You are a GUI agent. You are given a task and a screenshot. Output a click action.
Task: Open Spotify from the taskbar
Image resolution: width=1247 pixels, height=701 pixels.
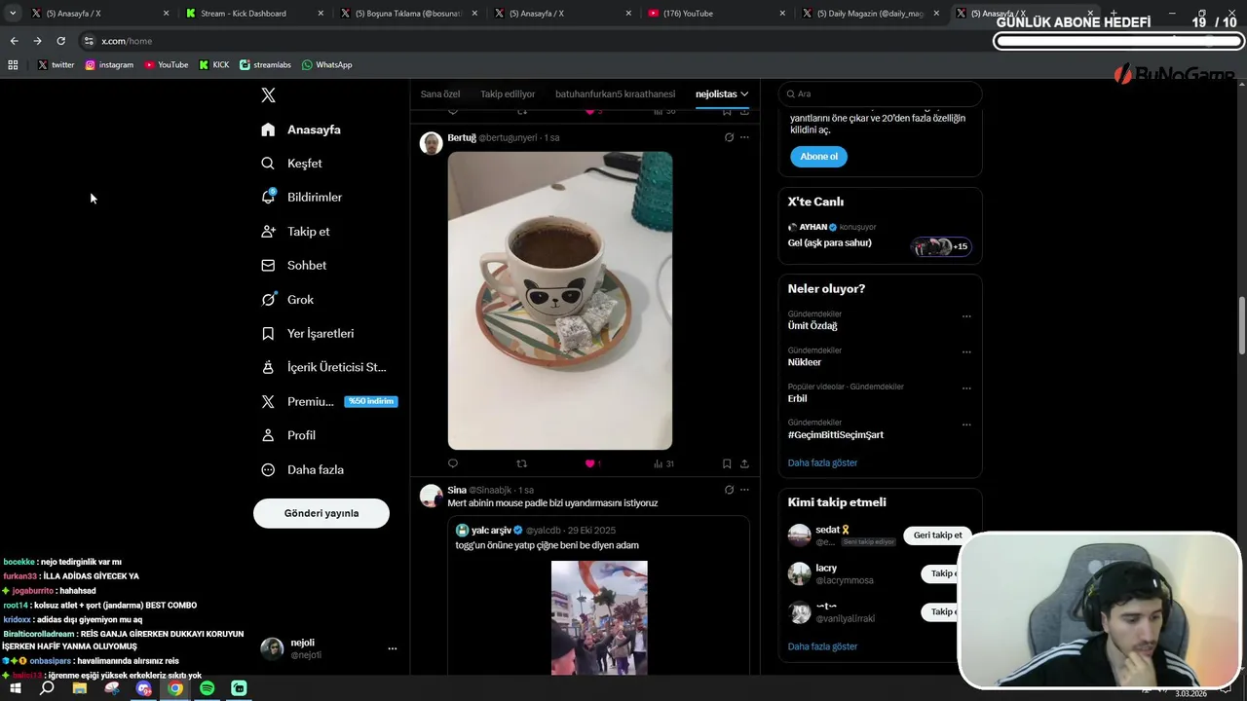[x=207, y=688]
